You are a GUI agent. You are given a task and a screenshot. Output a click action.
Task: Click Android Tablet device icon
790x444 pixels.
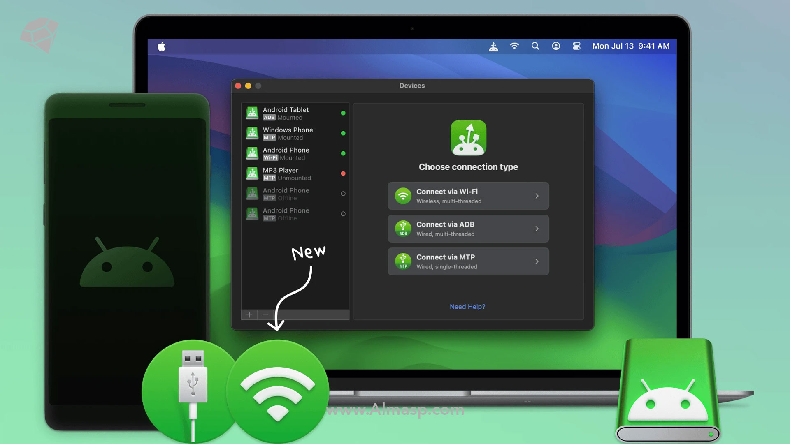tap(252, 113)
